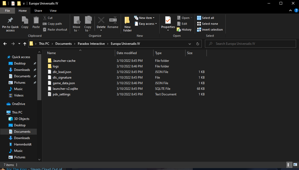
Task: Click Paradox Interactive breadcrumb
Action: tap(91, 44)
